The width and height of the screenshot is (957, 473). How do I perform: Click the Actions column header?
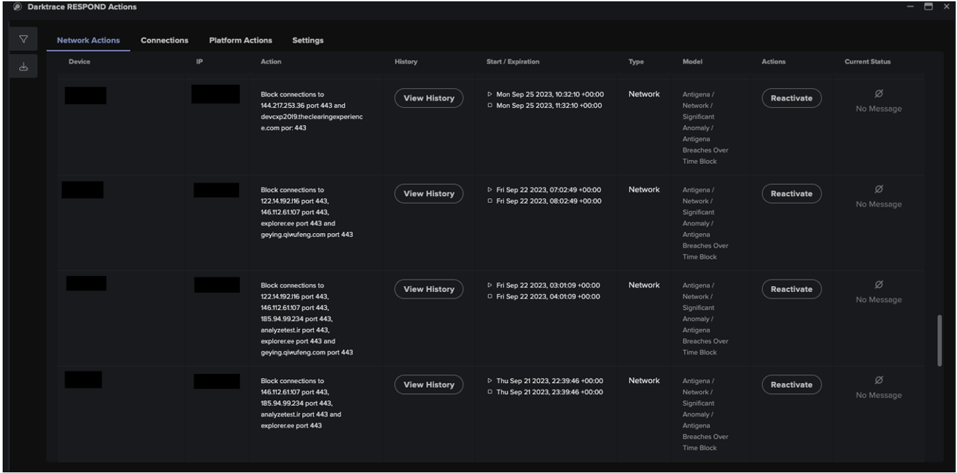(x=774, y=62)
